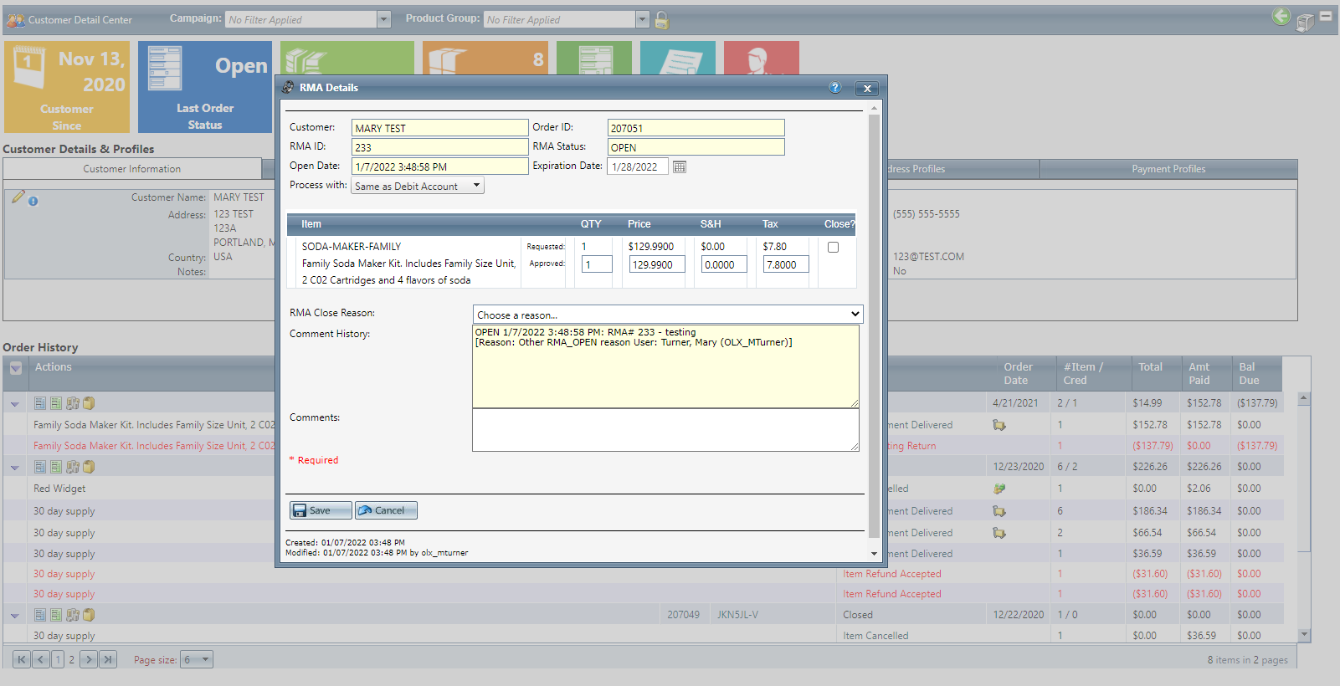Open the Product Group filter dropdown
1340x686 pixels.
click(x=643, y=19)
